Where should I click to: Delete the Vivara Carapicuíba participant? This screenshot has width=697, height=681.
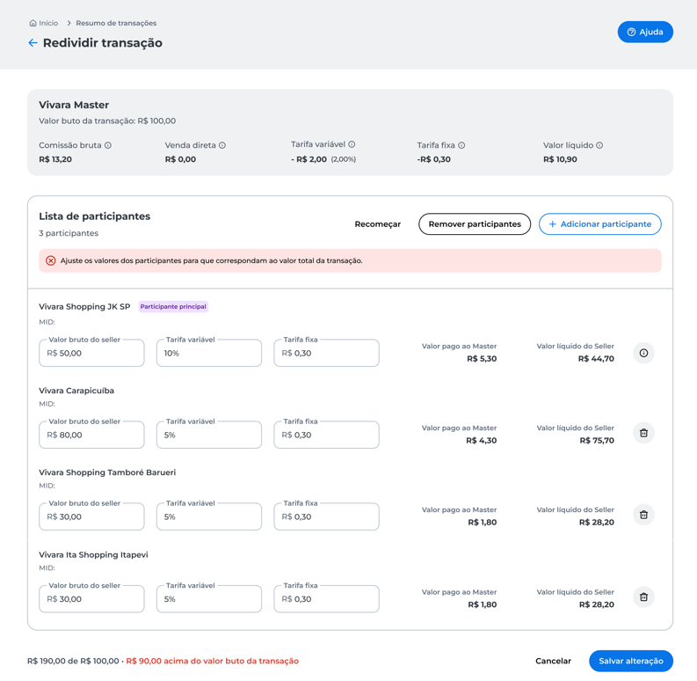click(x=643, y=433)
